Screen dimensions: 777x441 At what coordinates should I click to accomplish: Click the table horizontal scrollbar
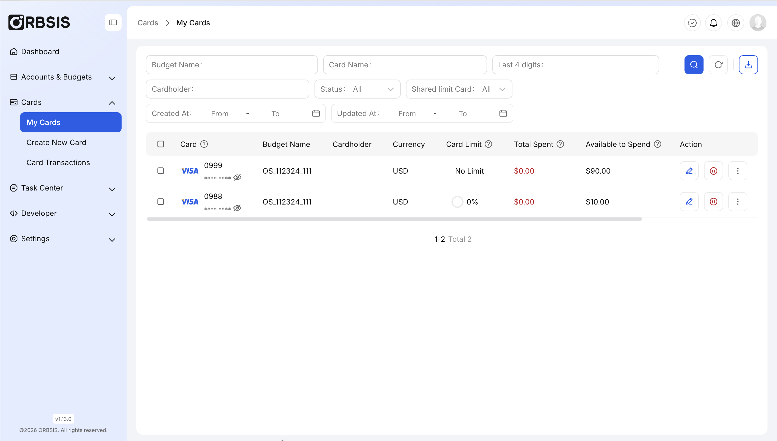click(x=394, y=219)
